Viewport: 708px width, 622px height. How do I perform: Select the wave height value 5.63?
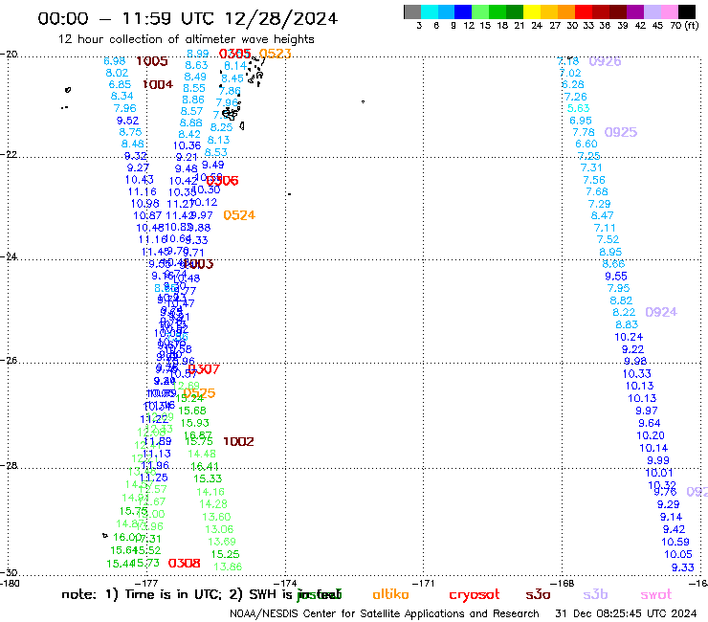pyautogui.click(x=579, y=108)
